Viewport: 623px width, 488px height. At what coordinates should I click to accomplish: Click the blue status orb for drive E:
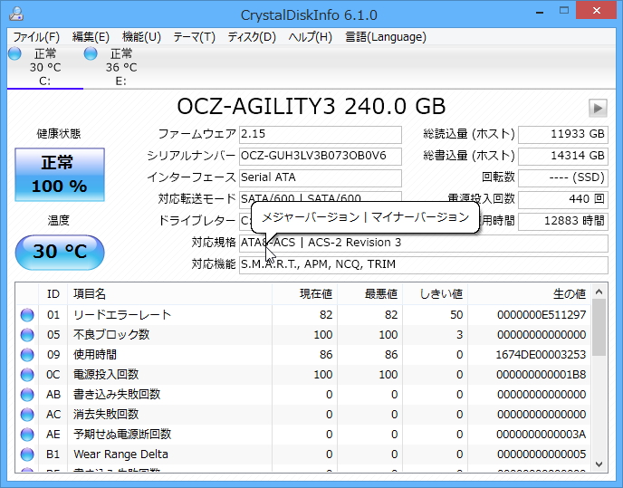91,53
